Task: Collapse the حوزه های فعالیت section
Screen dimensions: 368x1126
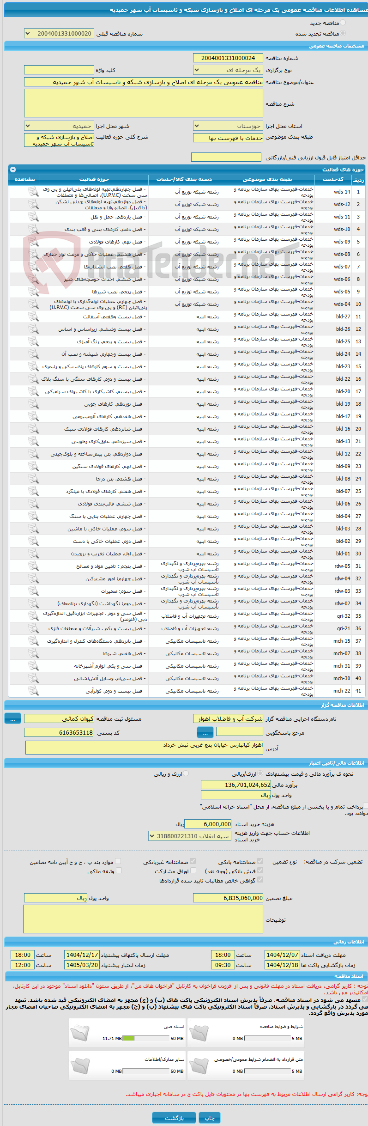Action: pos(13,170)
